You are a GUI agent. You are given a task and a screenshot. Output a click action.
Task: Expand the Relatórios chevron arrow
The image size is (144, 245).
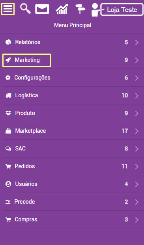coord(137,43)
